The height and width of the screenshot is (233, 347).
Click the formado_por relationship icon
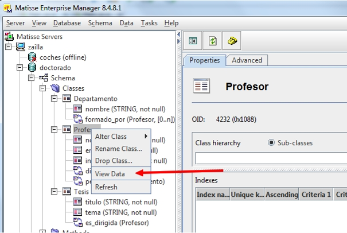tap(78, 119)
